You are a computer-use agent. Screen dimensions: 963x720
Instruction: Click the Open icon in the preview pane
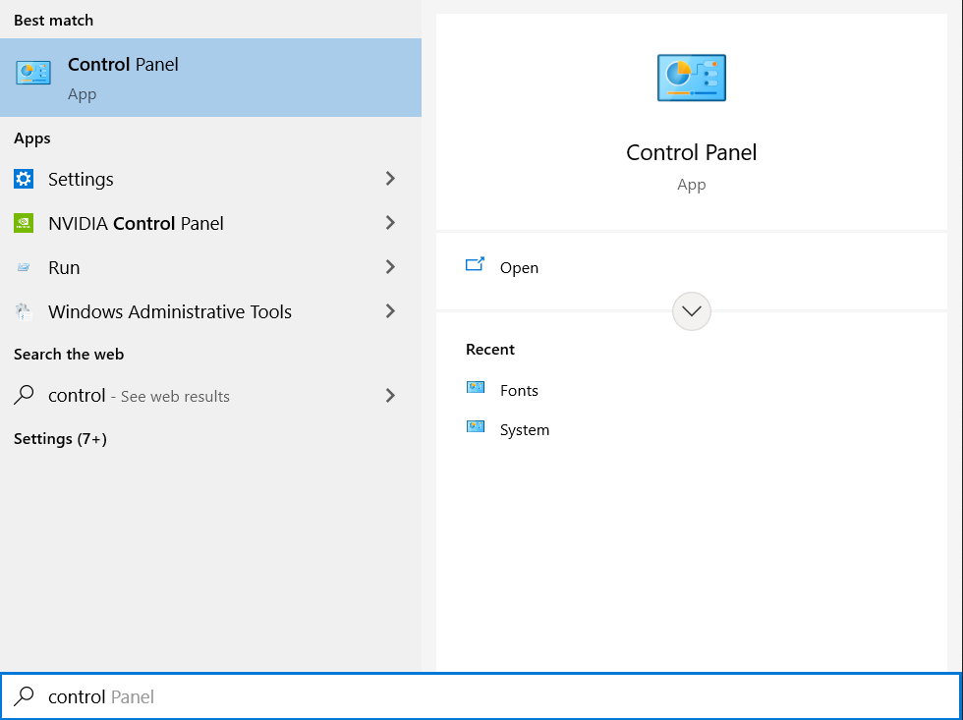pos(475,264)
